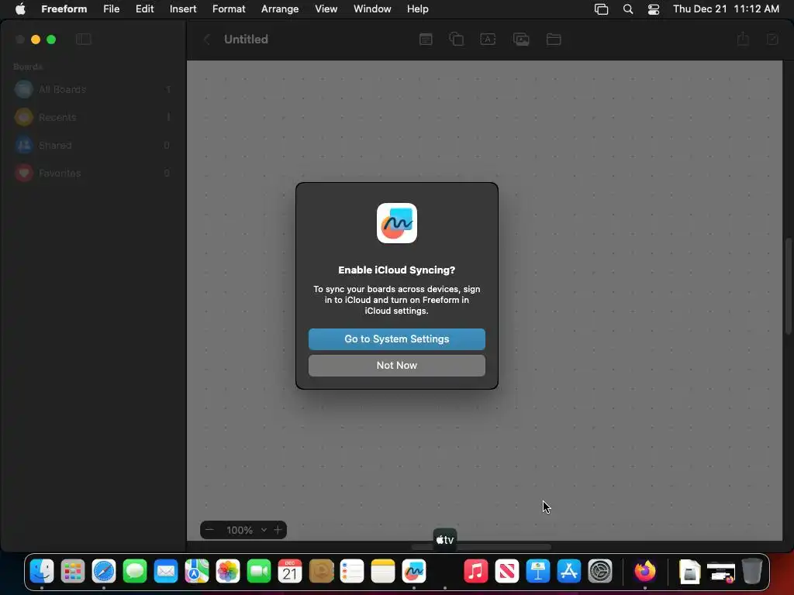This screenshot has width=794, height=595.
Task: Click the green full-screen window button
Action: pyautogui.click(x=51, y=40)
